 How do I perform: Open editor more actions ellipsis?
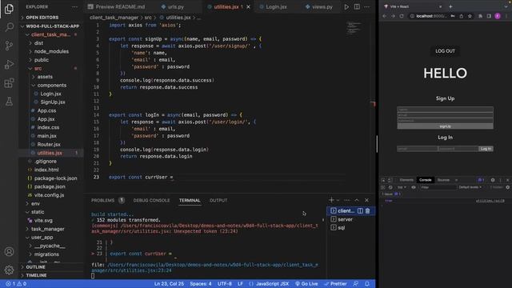(367, 6)
